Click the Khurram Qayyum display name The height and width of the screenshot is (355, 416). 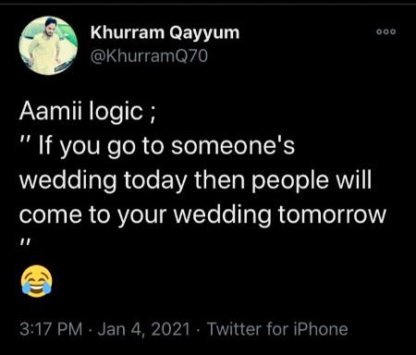(165, 32)
